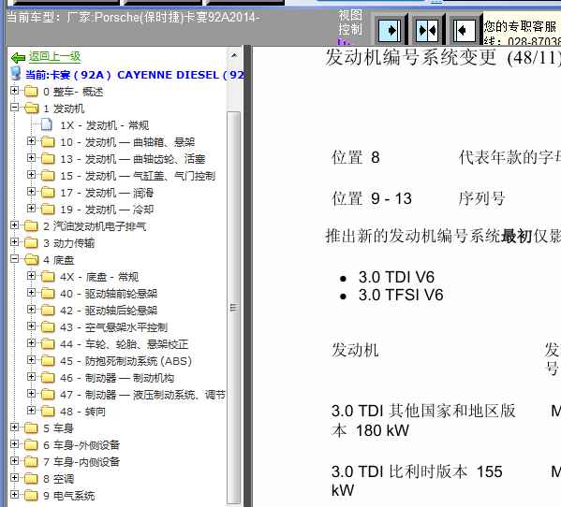Click folder icon of 47 - 制动器 液压制动系统

coord(48,395)
